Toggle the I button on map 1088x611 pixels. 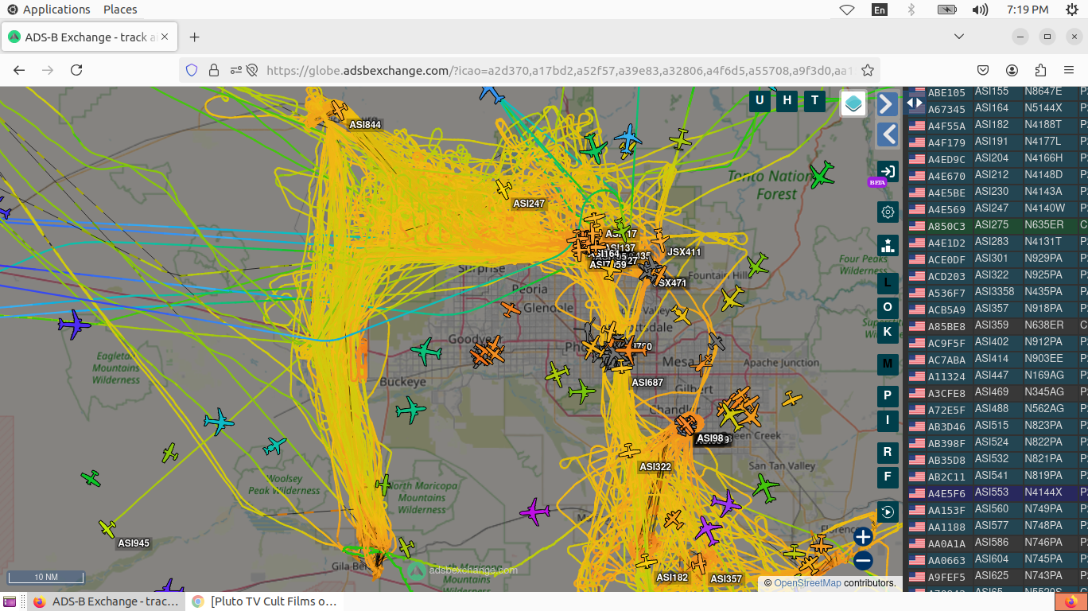pyautogui.click(x=888, y=420)
